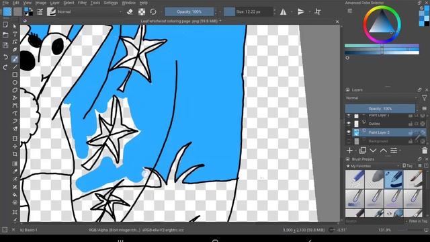Click the brush Opacity 100% slider
Viewport: 430px width, 242px height.
(189, 12)
